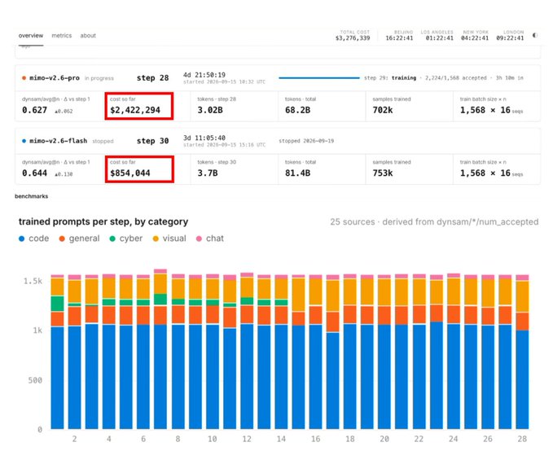Open the about tab
This screenshot has height=464, width=553.
(88, 36)
